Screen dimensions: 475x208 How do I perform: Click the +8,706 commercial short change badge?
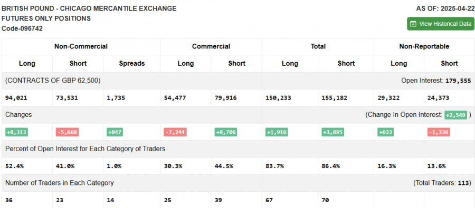click(x=226, y=132)
